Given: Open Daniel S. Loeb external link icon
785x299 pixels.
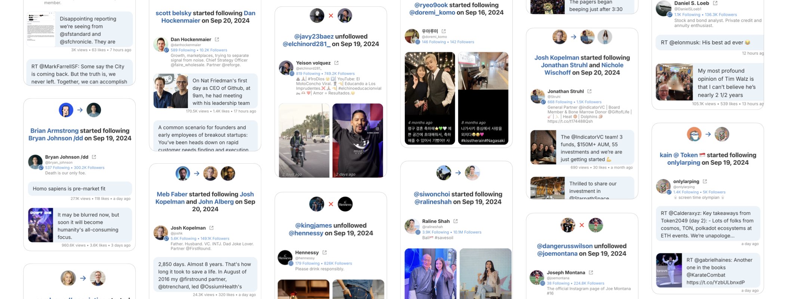Looking at the screenshot, I should (715, 3).
